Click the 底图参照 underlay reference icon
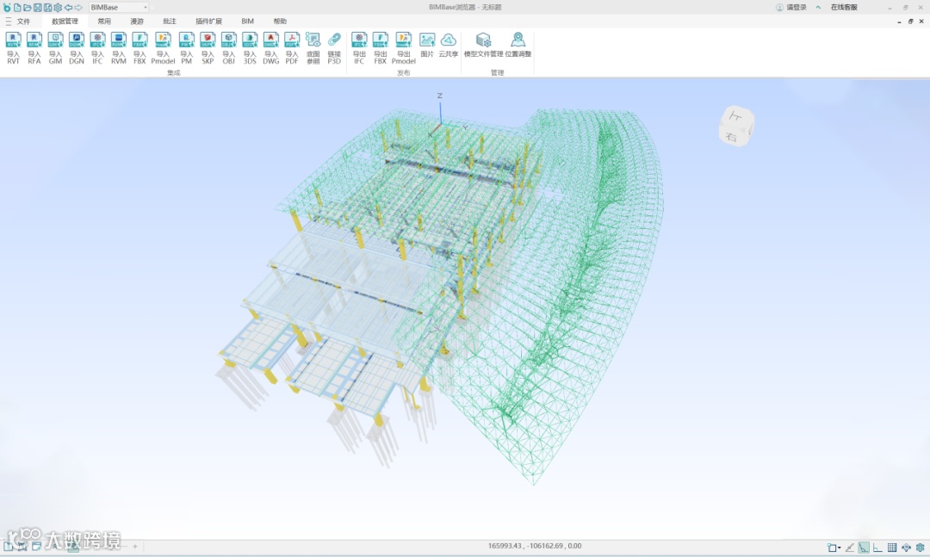 (x=313, y=48)
